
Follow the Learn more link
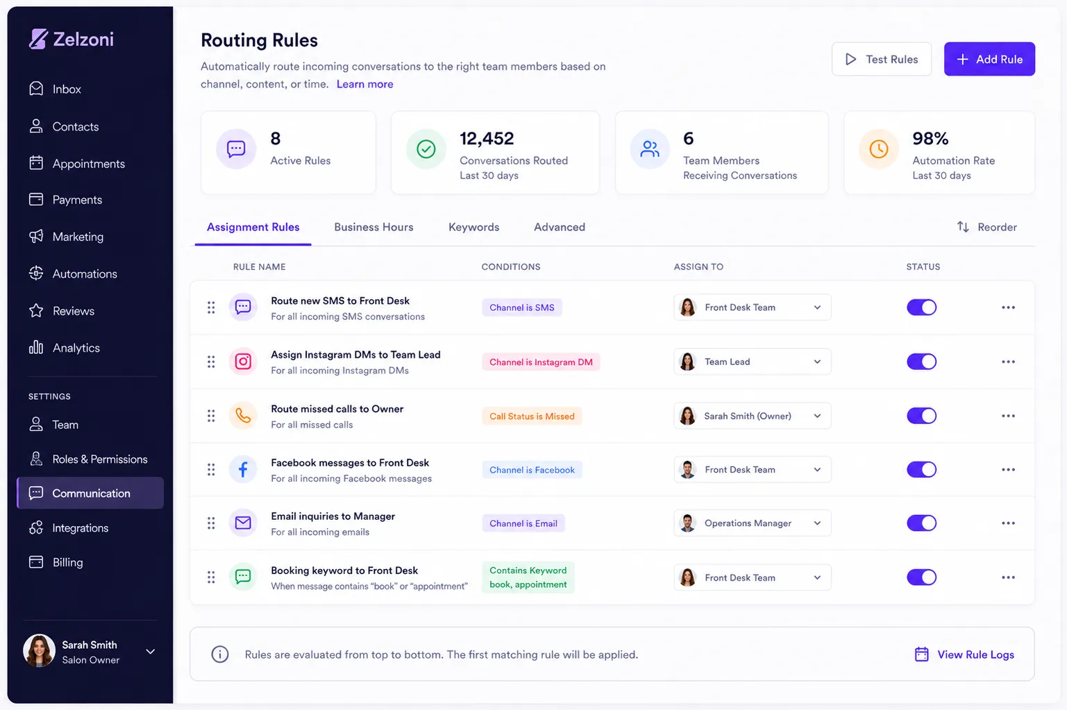(365, 84)
